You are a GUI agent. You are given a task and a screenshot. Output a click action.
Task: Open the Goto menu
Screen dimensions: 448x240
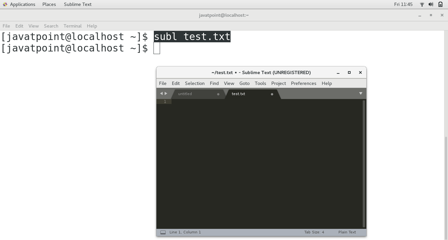[244, 83]
